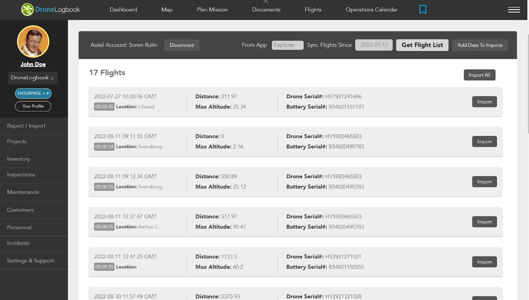Screen dimensions: 529x300
Task: Open the Dashboard menu item
Action: 123,10
